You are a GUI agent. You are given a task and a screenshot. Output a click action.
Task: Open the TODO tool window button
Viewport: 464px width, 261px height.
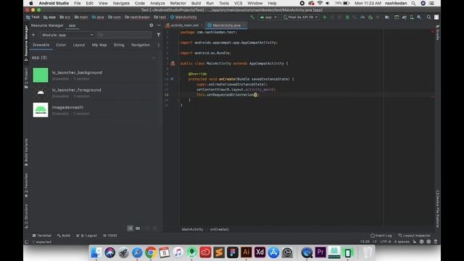(109, 236)
